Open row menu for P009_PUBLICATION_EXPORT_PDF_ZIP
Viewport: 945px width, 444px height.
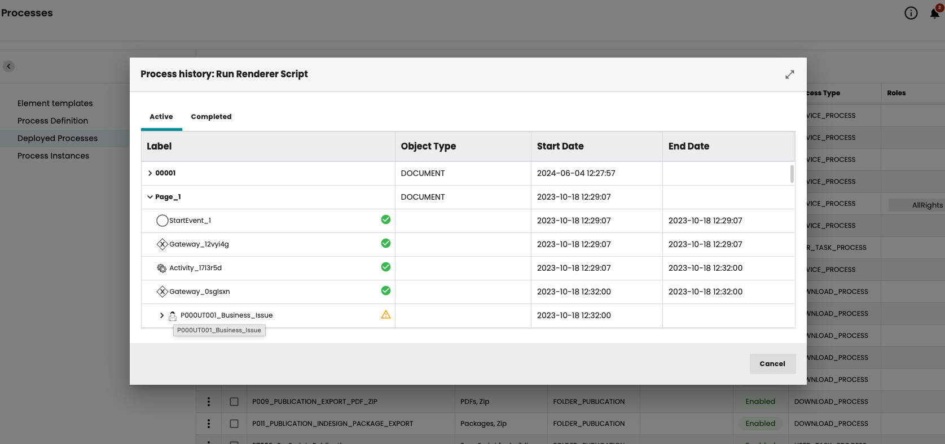tap(209, 402)
